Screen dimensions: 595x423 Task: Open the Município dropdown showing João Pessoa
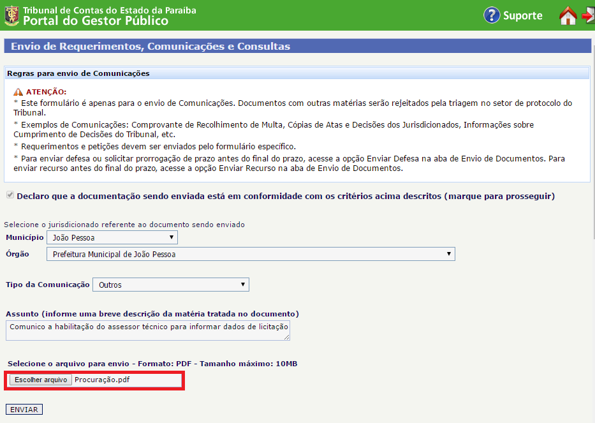(x=112, y=237)
